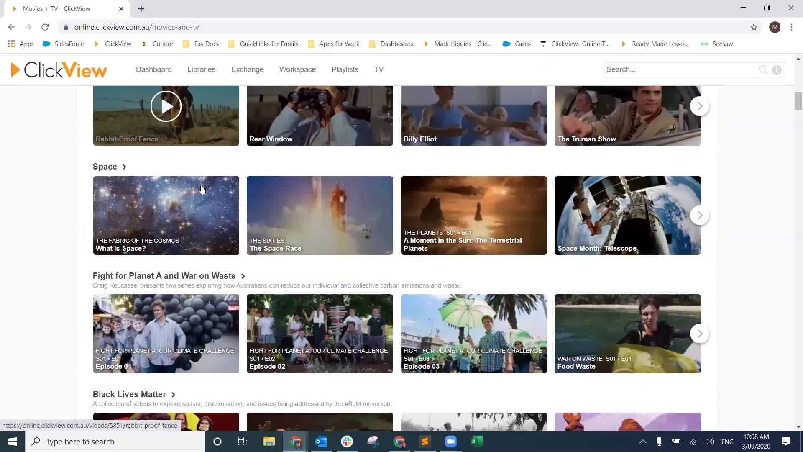Click the Cortana circle icon
803x452 pixels.
coord(217,442)
